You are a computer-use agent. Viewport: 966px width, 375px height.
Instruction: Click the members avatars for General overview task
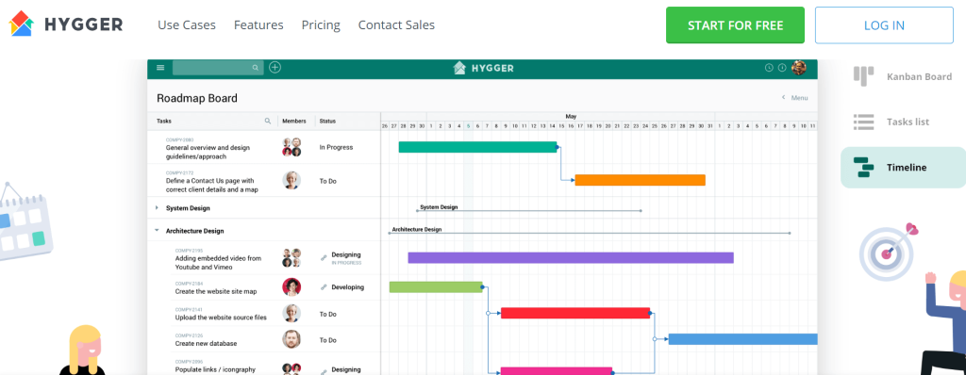click(x=292, y=147)
